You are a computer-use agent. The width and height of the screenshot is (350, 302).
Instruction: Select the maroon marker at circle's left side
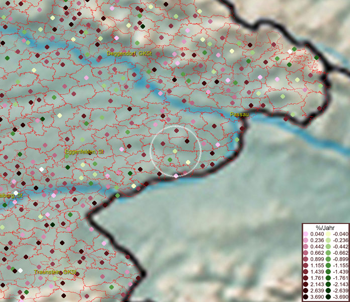pyautogui.click(x=163, y=143)
